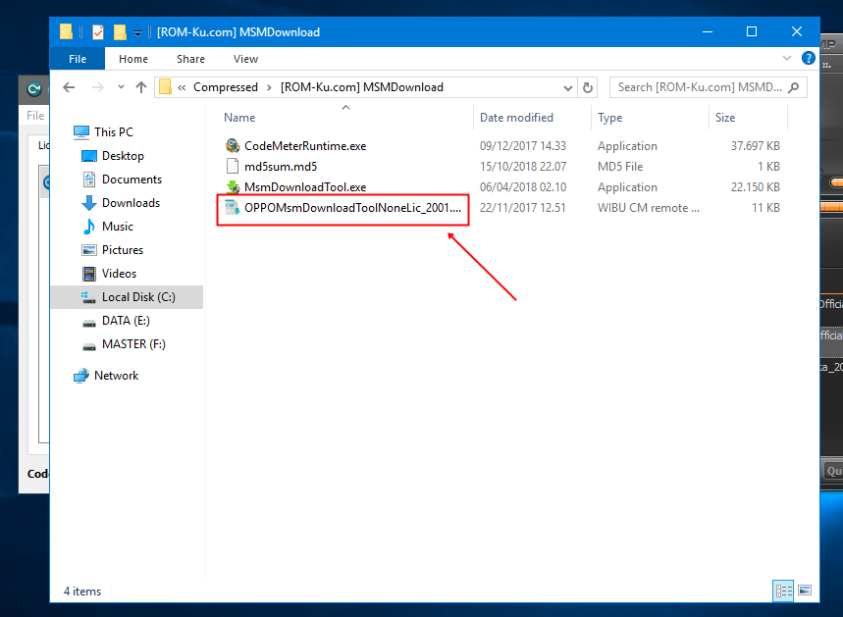Minimize the MSMDownload Explorer window
Viewport: 843px width, 617px height.
coord(708,31)
